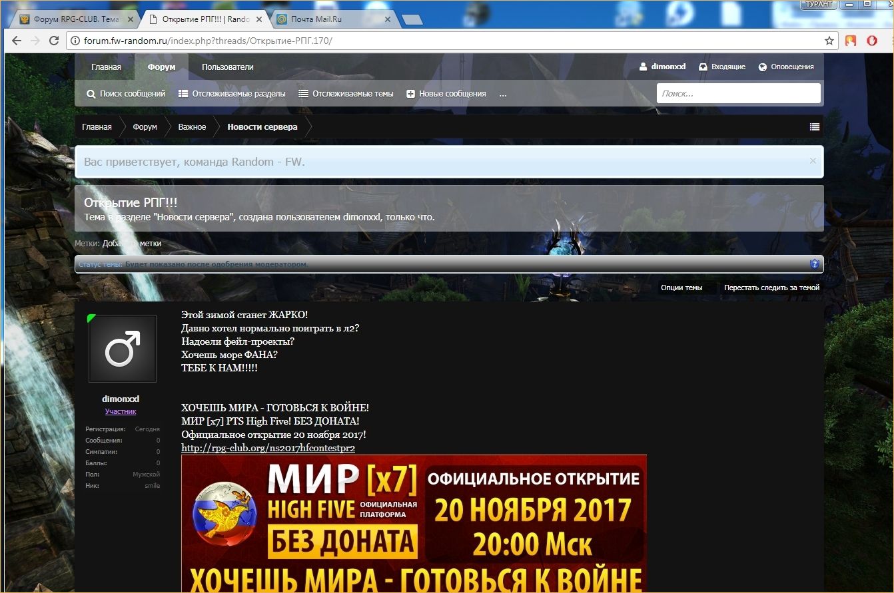Close the Форум RPG-CLUB browser tab
Screen dimensions: 894x593
point(131,20)
